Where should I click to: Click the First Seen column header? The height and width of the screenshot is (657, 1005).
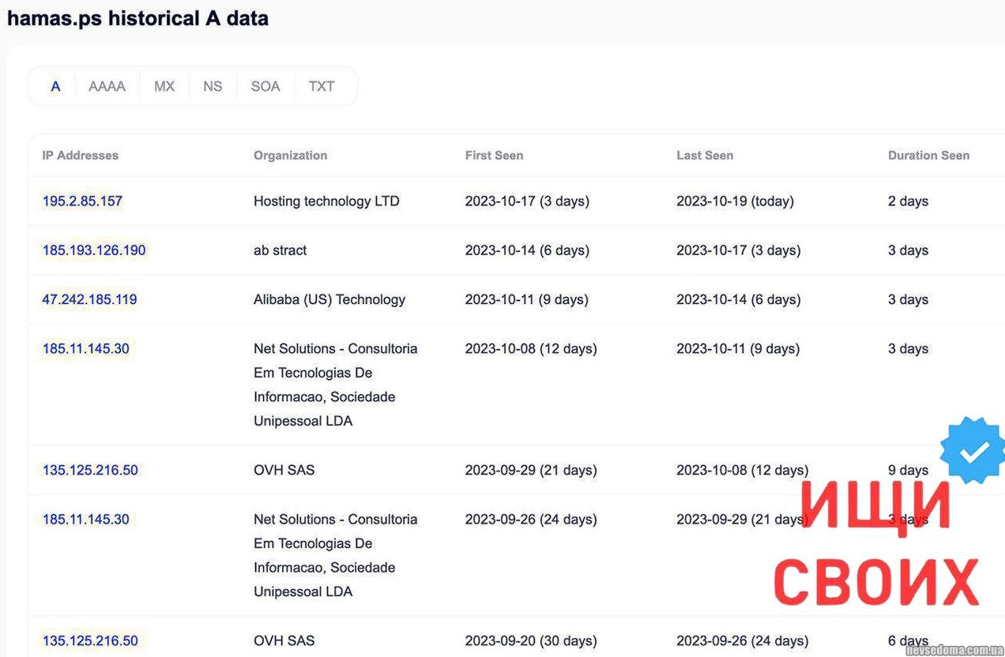pyautogui.click(x=494, y=156)
